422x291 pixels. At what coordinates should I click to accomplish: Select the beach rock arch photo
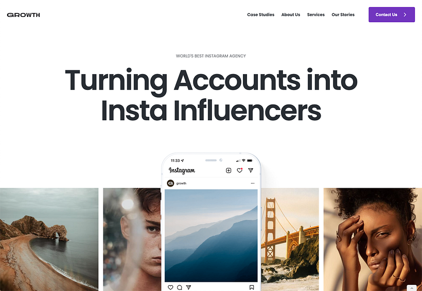49,240
